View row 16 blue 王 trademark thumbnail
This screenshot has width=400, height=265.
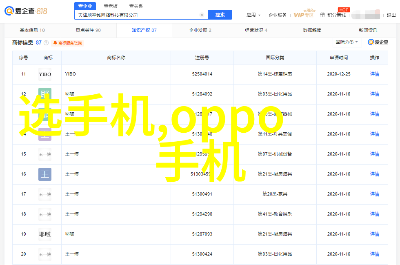(45, 174)
